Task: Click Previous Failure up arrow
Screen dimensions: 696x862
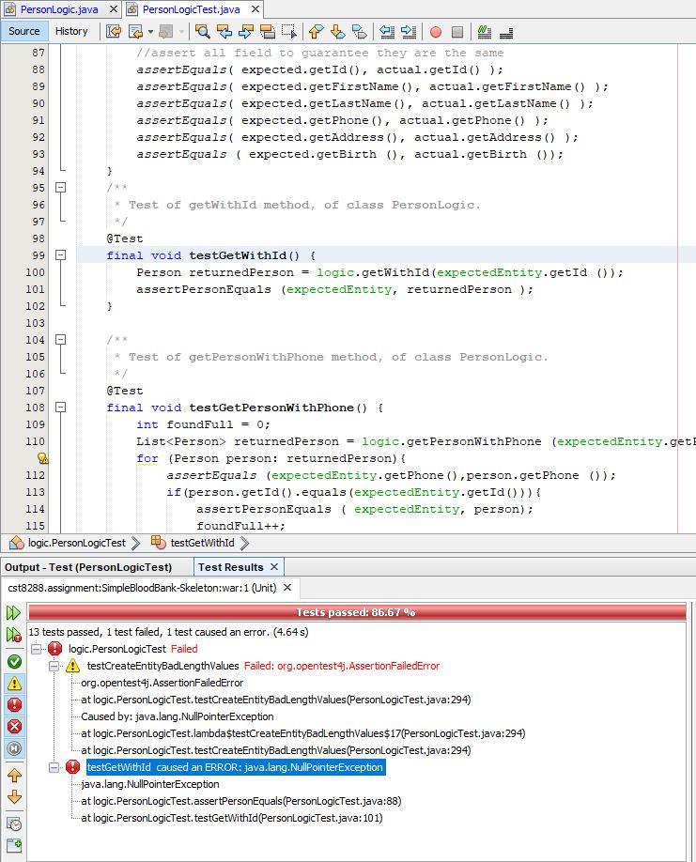Action: click(x=14, y=776)
